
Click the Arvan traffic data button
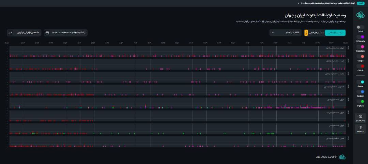(24, 33)
